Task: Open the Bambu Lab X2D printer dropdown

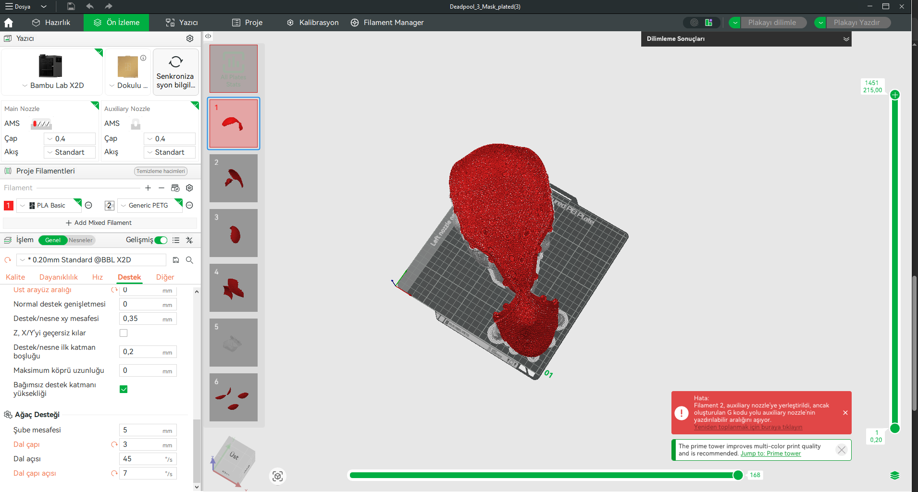Action: click(x=52, y=86)
